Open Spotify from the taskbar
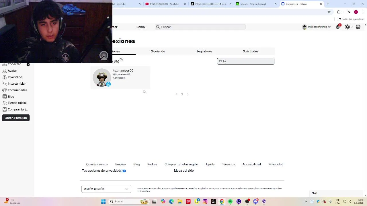The height and width of the screenshot is (206, 367). (230, 201)
